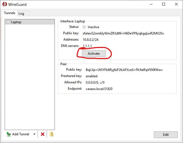Image resolution: width=183 pixels, height=143 pixels.
Task: Open the Edit tunnel dialog
Action: (x=166, y=135)
